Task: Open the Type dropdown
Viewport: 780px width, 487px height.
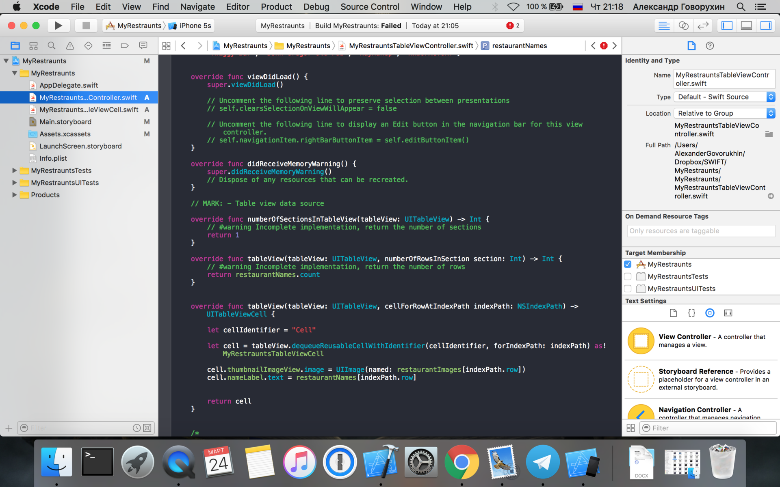Action: click(x=725, y=97)
